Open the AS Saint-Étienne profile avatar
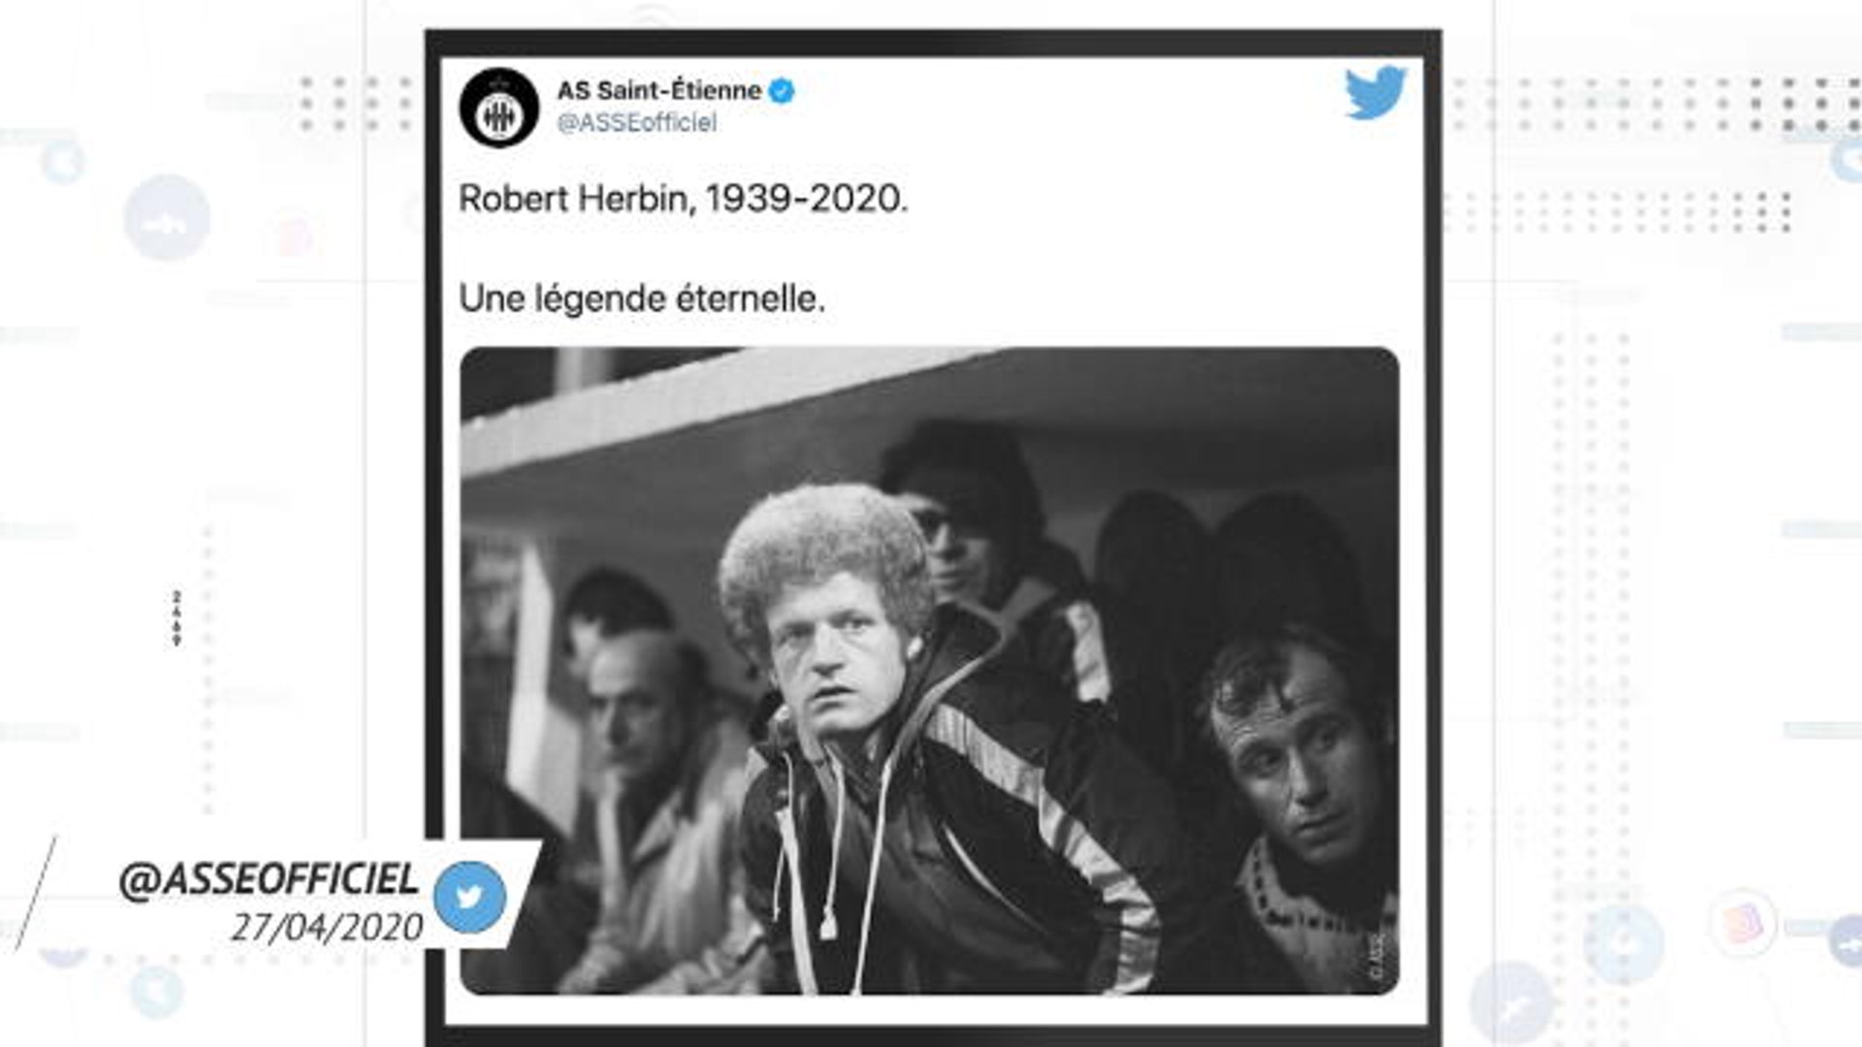The image size is (1862, 1047). point(498,108)
